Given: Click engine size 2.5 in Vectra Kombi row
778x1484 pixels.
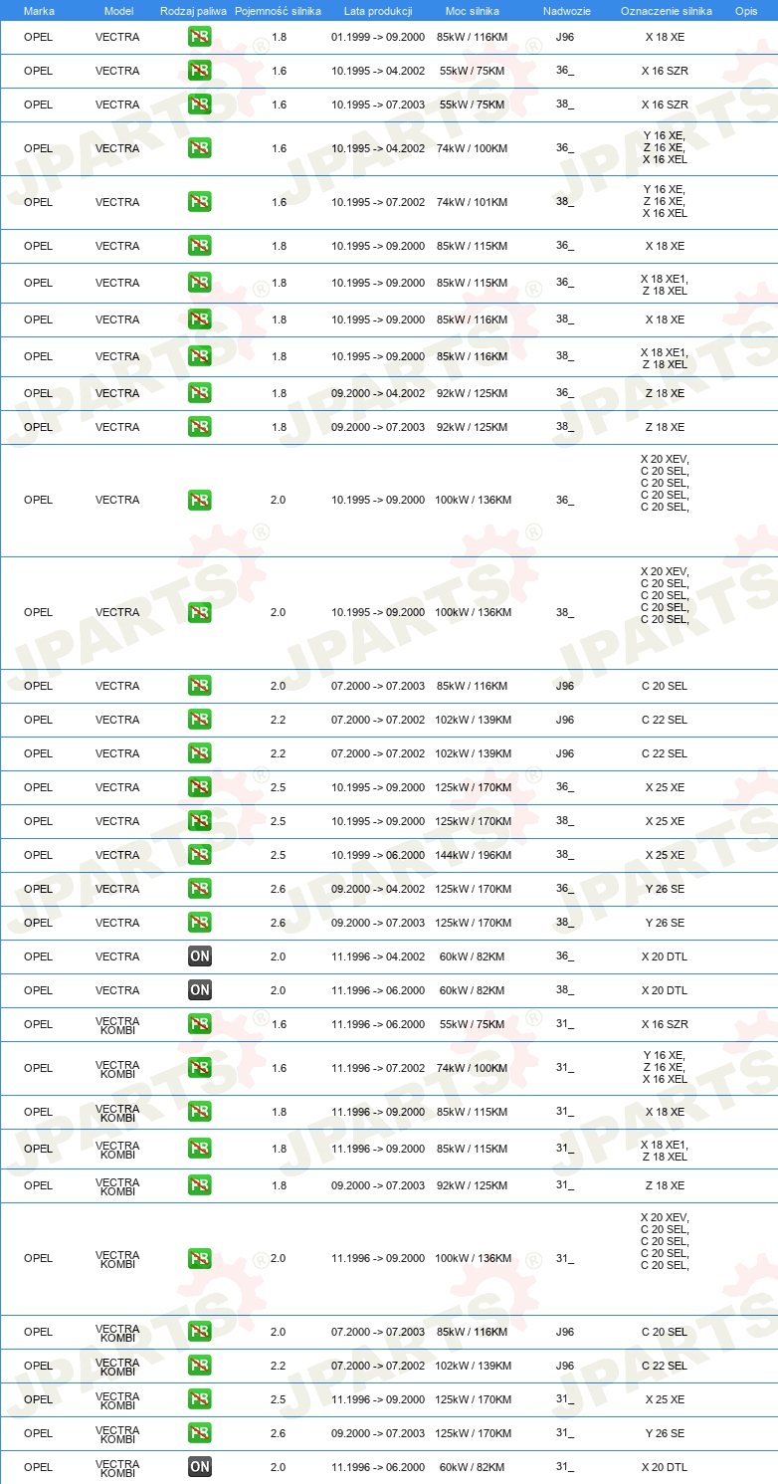Looking at the screenshot, I should [x=279, y=1399].
